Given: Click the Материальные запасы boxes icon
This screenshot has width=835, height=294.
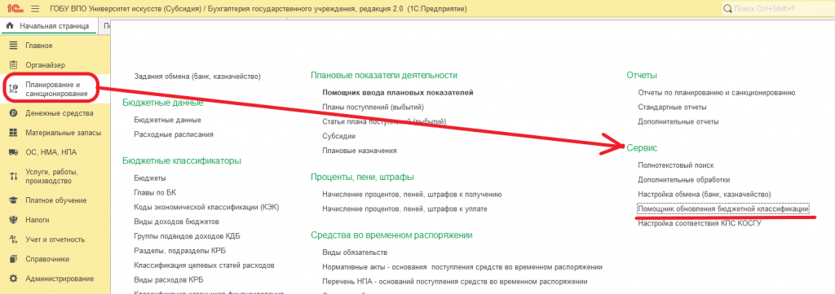Looking at the screenshot, I should (14, 133).
